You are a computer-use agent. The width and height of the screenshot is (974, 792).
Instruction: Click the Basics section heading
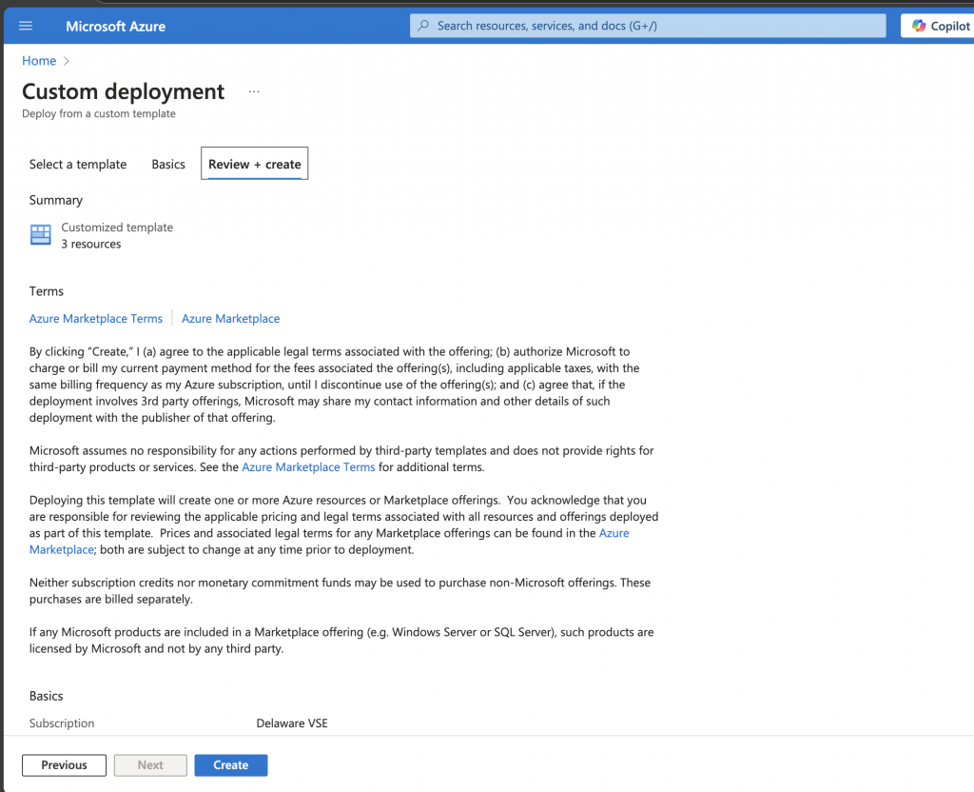coord(46,696)
